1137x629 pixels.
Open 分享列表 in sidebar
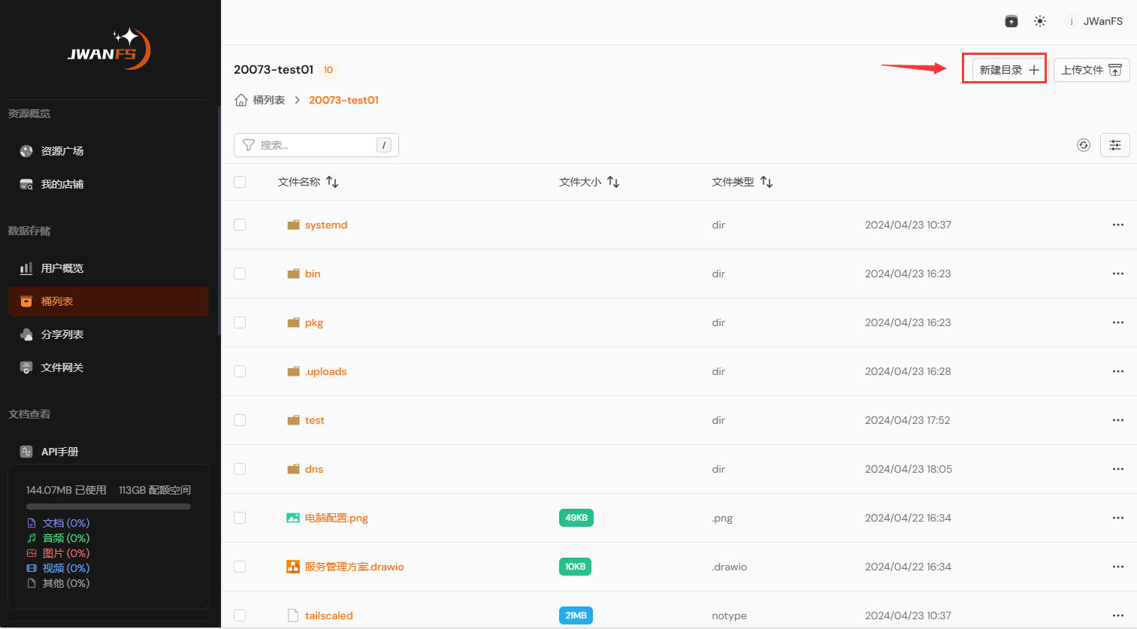(x=108, y=334)
